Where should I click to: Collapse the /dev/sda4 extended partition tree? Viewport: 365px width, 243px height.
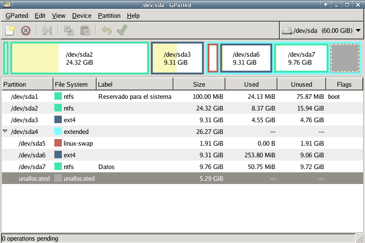pos(5,132)
